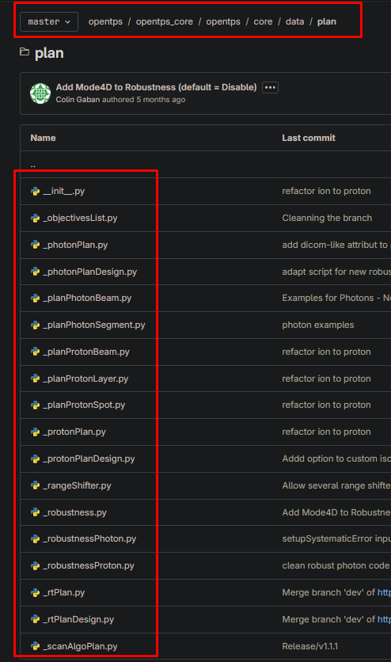Open the master branch dropdown

coord(49,21)
